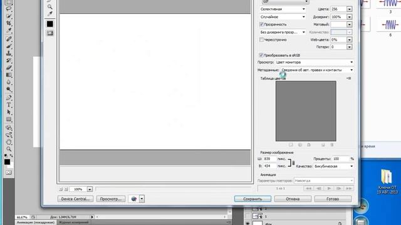Open the Селективная color reduction dropdown
The width and height of the screenshot is (401, 225).
tap(283, 9)
